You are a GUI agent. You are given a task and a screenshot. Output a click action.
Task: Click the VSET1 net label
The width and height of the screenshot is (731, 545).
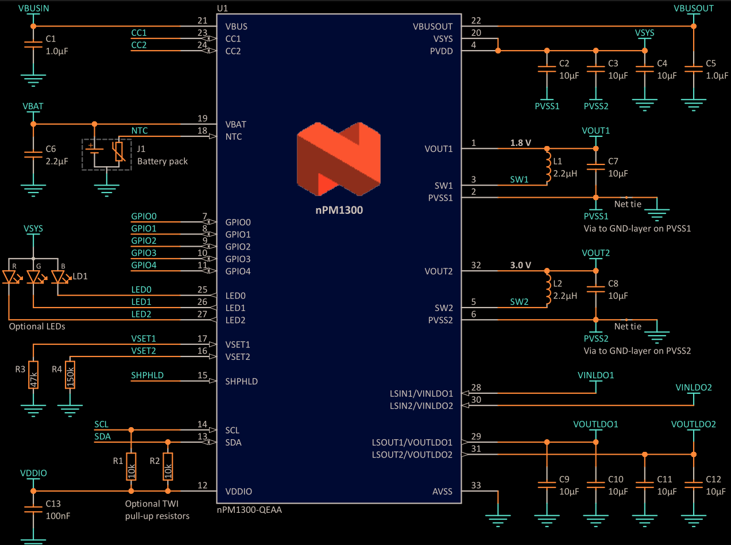point(144,339)
